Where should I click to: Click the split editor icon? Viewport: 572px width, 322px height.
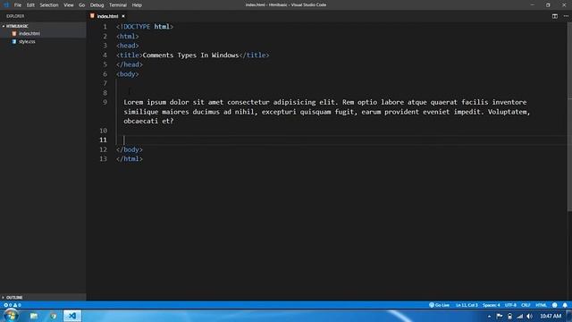point(554,16)
